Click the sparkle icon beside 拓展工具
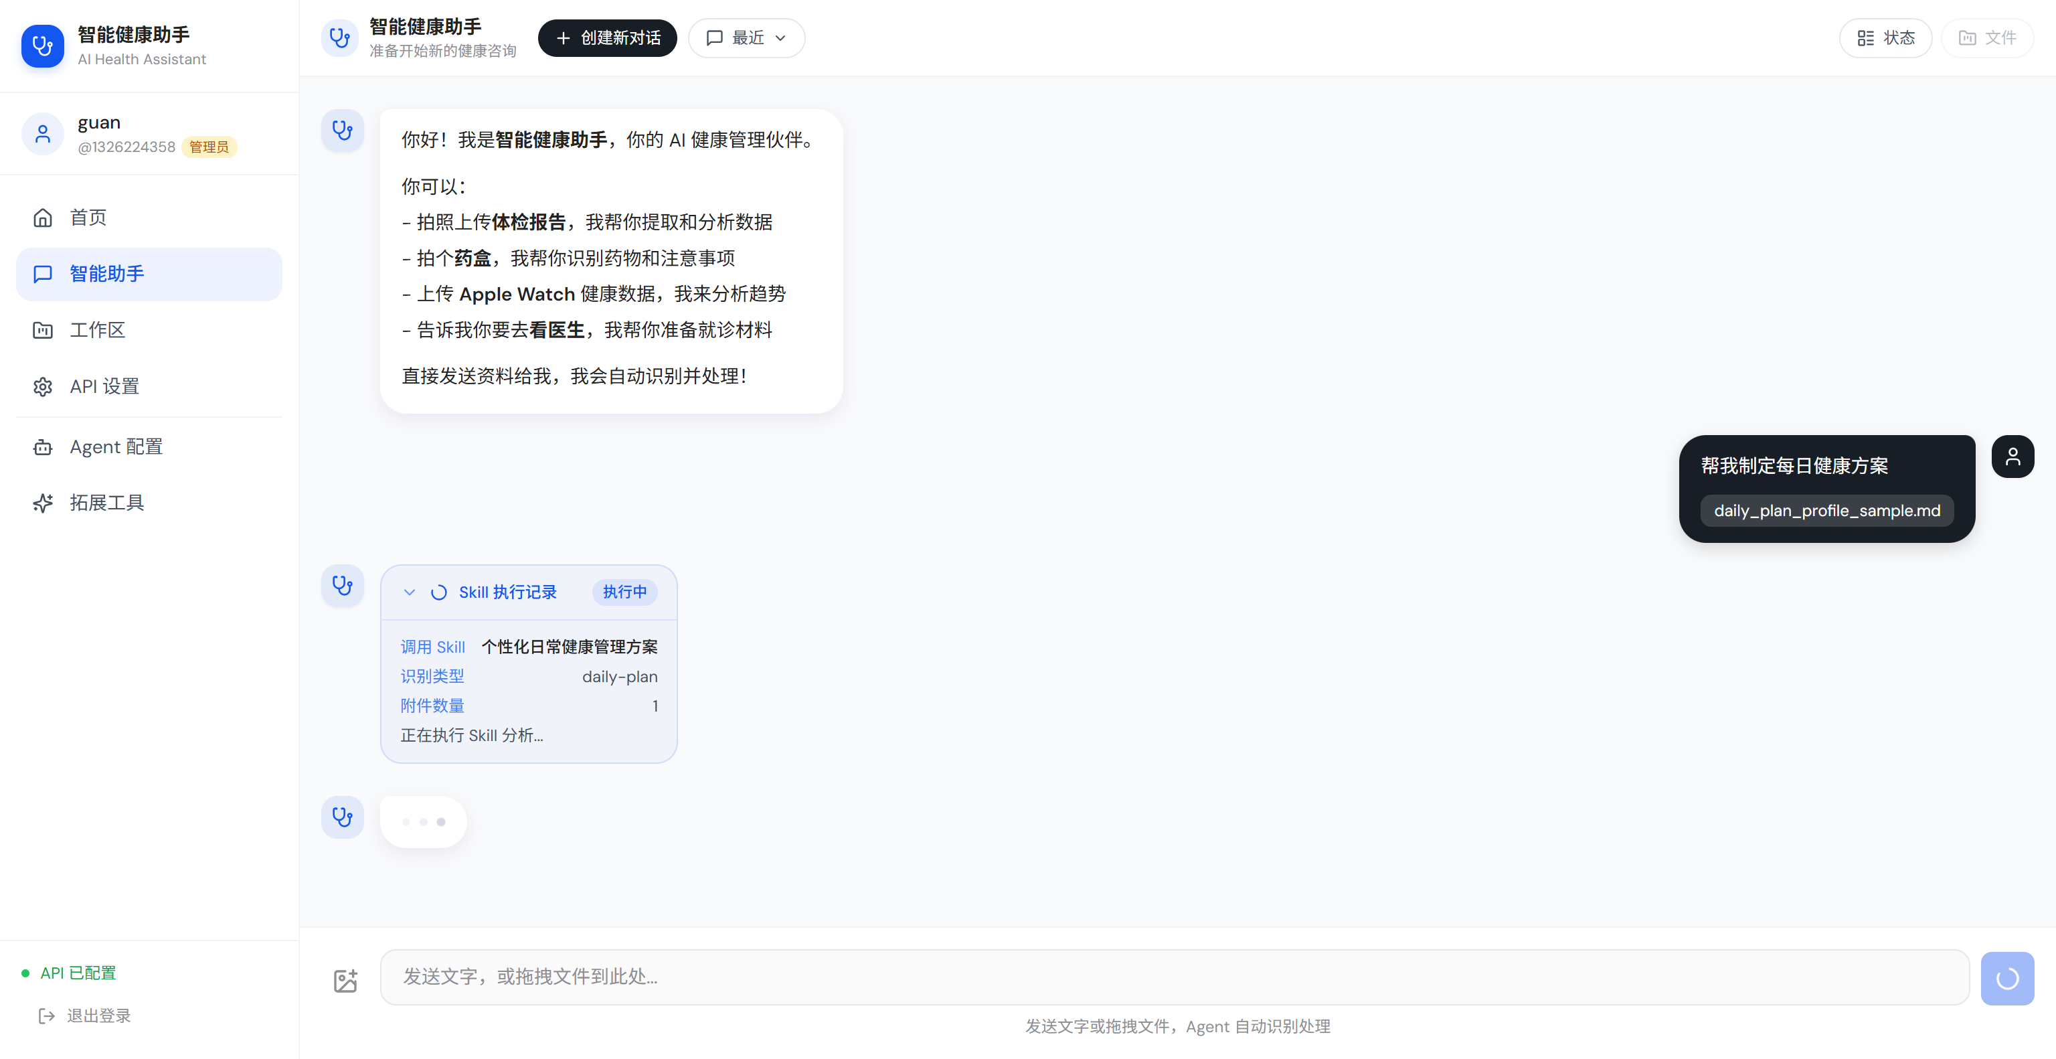The image size is (2056, 1059). point(42,503)
